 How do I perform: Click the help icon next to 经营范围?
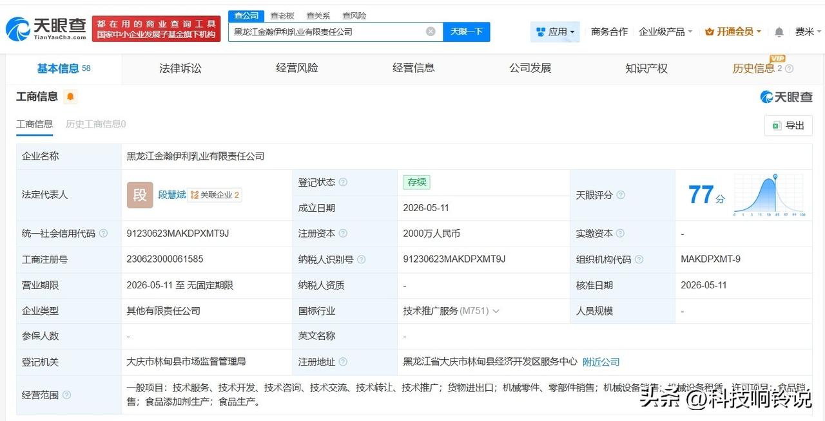66,395
